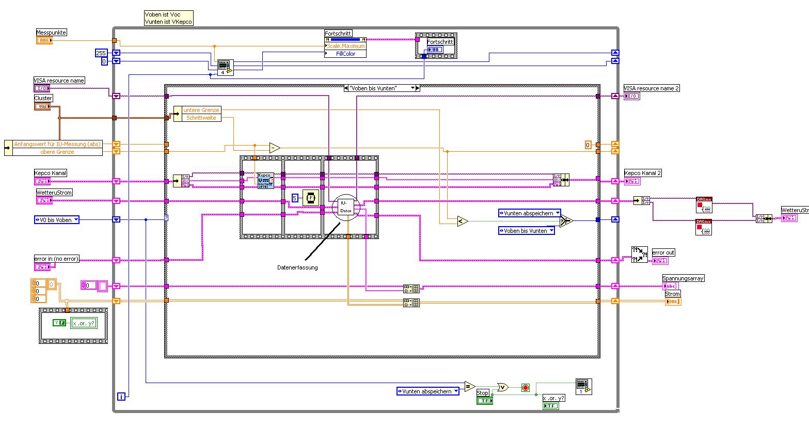809x427 pixels.
Task: Select the obere Grenze unbundle element
Action: pyautogui.click(x=57, y=152)
